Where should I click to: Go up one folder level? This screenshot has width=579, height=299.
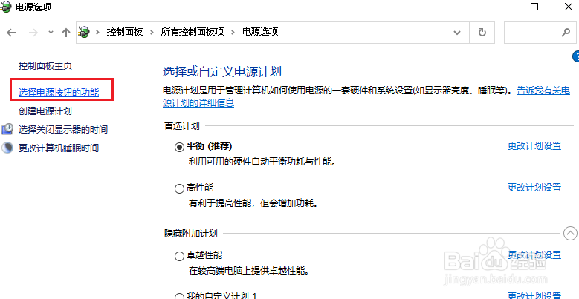click(x=66, y=33)
